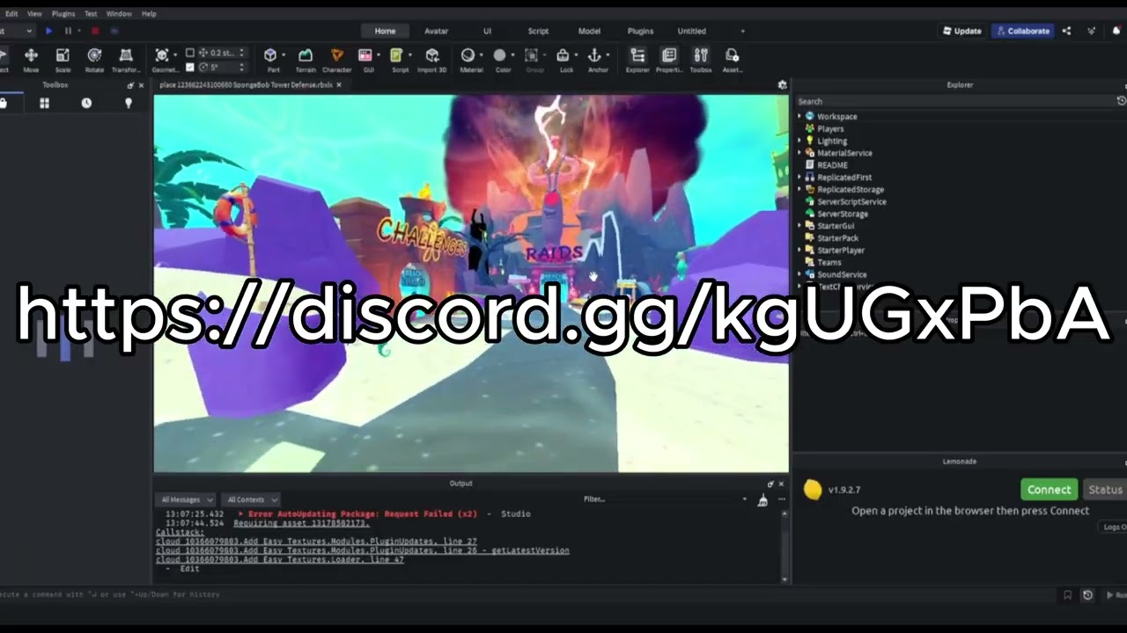Open the All Messages dropdown in Output

click(186, 499)
